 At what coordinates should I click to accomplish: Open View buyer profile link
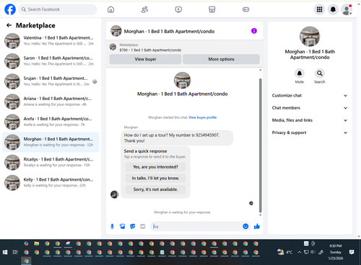pyautogui.click(x=202, y=117)
